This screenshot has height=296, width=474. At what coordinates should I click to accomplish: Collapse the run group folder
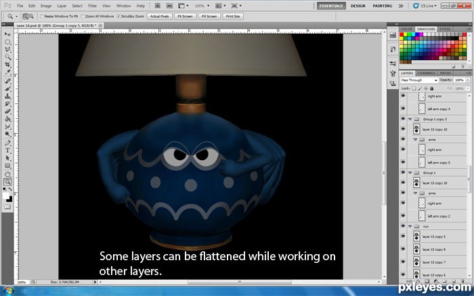tap(410, 226)
